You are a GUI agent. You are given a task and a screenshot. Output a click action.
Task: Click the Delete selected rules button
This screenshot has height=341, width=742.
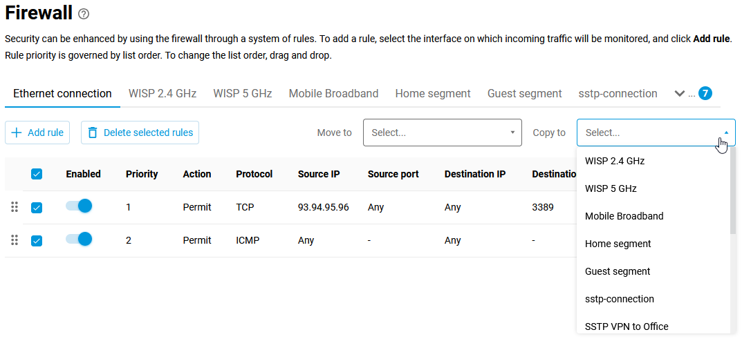click(x=140, y=133)
